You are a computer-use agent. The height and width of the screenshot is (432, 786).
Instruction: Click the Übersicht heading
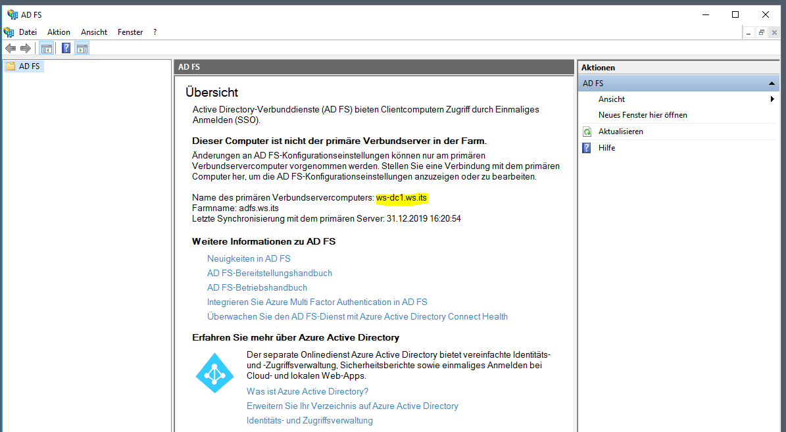coord(212,92)
